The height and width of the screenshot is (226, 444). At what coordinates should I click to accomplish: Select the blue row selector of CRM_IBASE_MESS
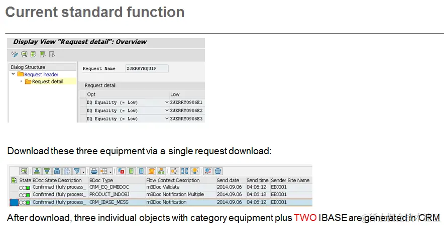14,202
